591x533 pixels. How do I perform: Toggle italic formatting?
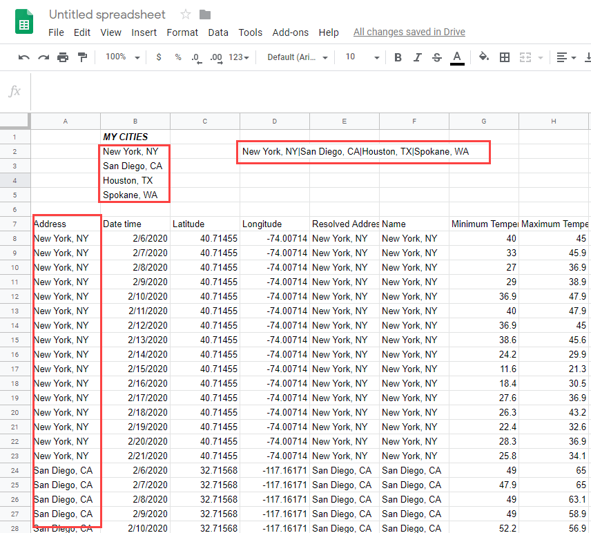point(417,57)
